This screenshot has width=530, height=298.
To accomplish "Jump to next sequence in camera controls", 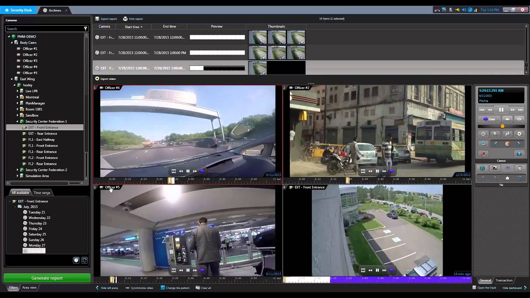I will (520, 110).
